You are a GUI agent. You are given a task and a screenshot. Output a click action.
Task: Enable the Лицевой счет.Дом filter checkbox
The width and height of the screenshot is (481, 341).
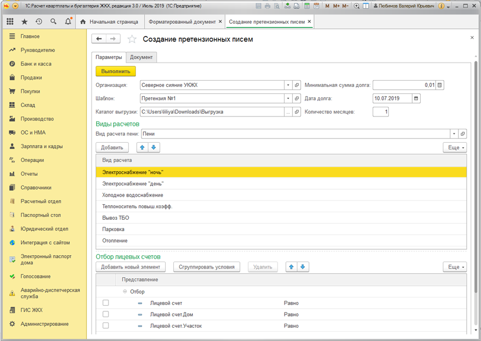[x=105, y=314]
